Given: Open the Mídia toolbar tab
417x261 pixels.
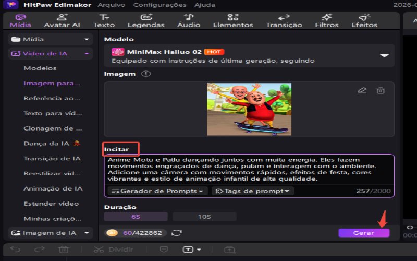Looking at the screenshot, I should click(x=20, y=21).
